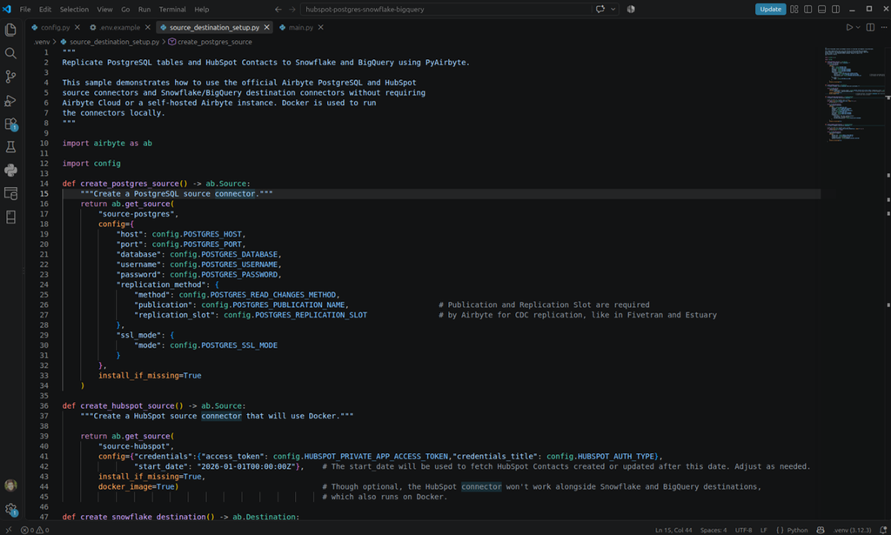This screenshot has width=891, height=535.
Task: Open the Explorer view in activity bar
Action: [x=10, y=30]
